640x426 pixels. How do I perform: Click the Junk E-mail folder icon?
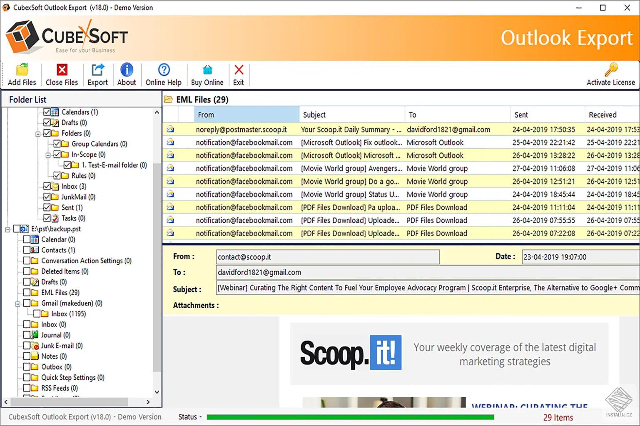tap(35, 346)
